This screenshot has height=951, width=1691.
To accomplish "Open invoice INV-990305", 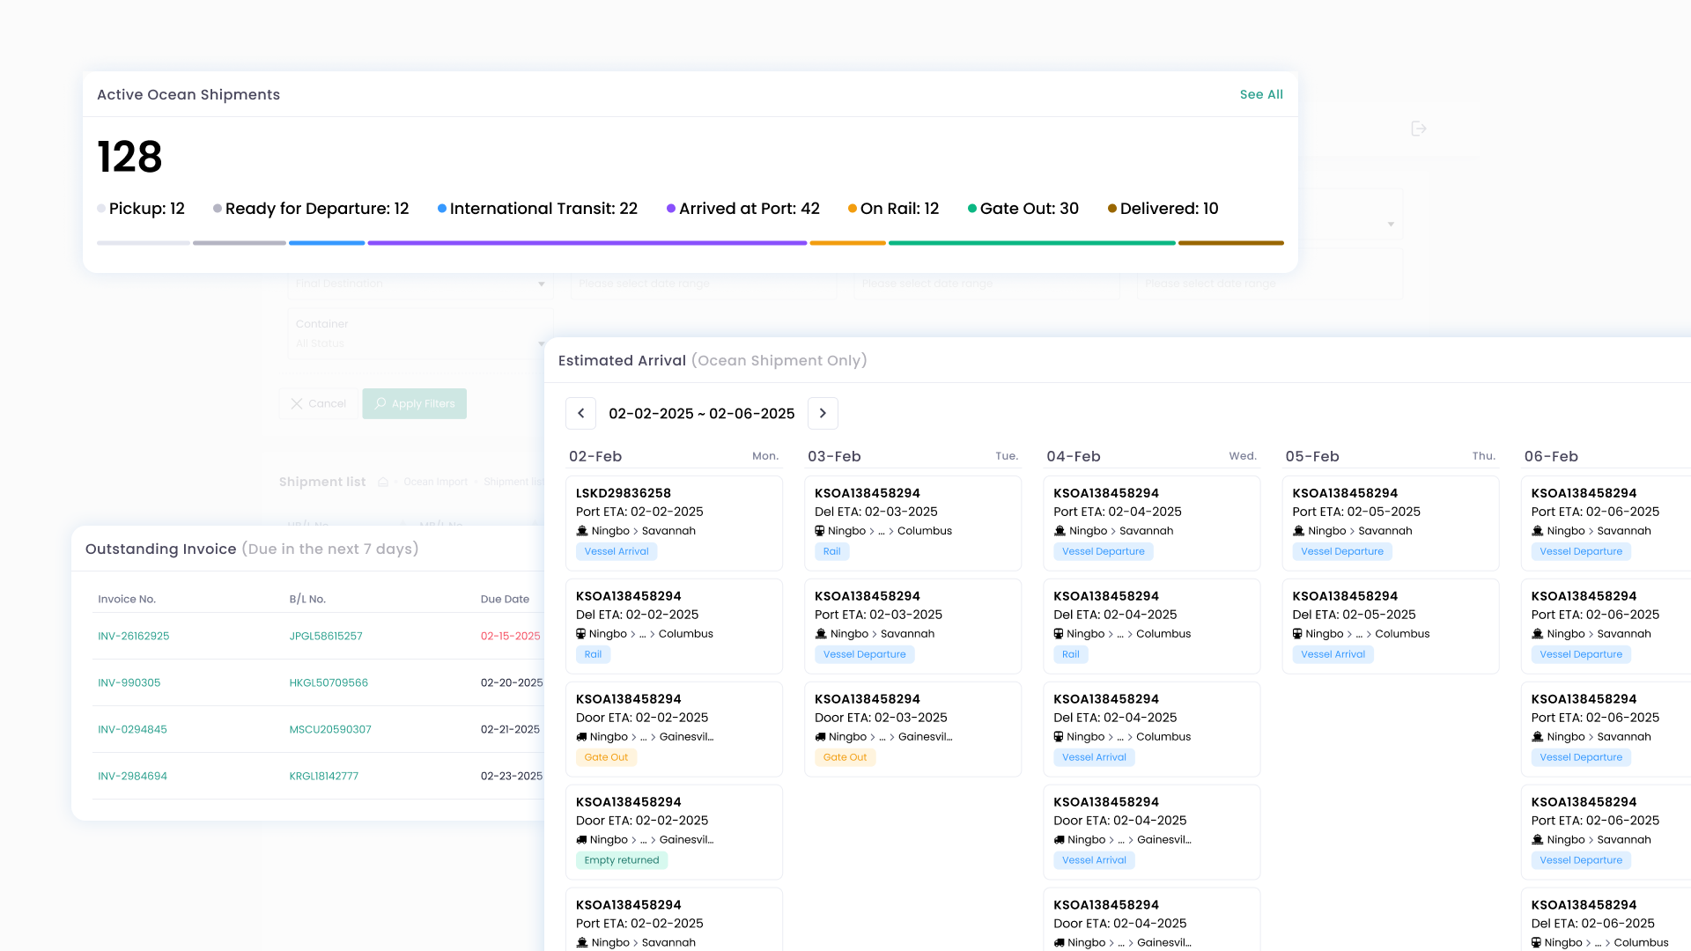I will point(129,682).
